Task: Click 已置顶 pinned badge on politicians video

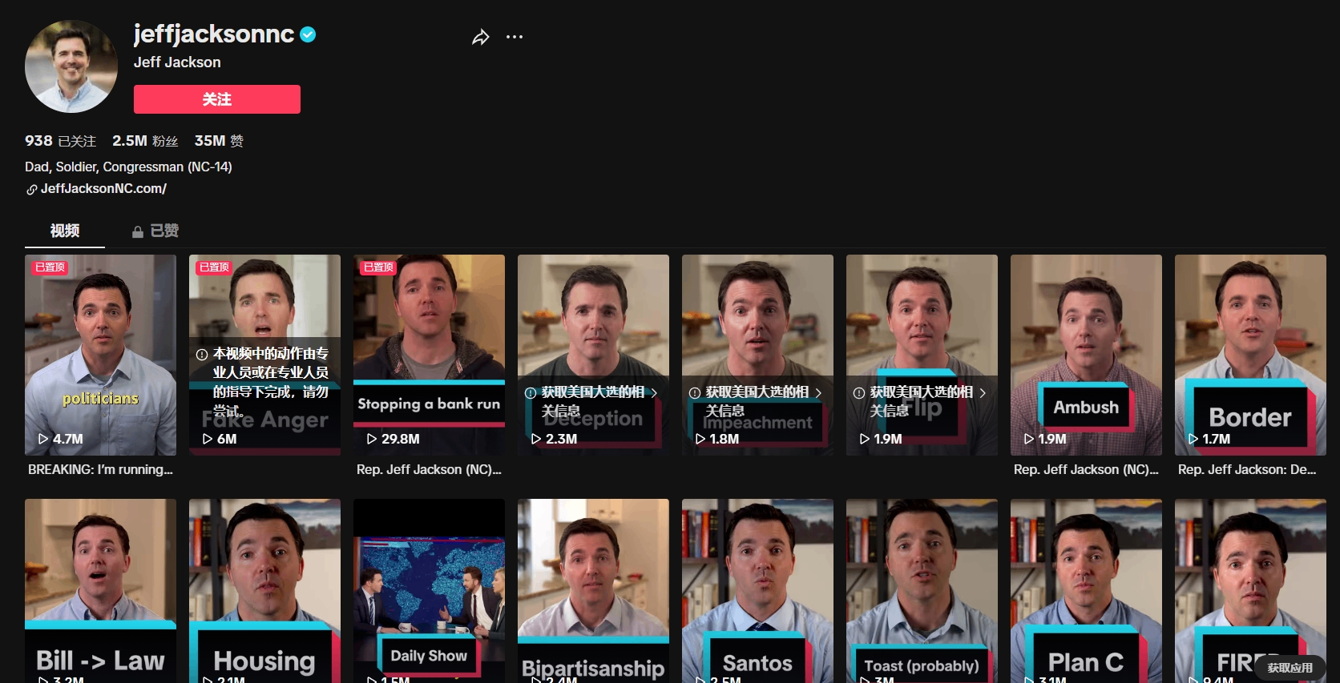Action: (50, 267)
